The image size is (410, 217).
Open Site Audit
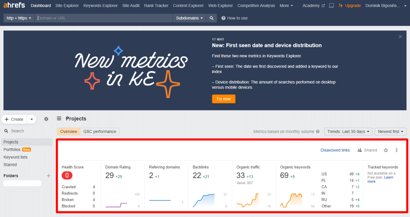131,6
